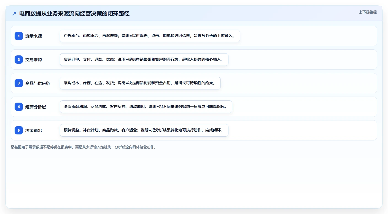388x214 pixels.
Task: Click the arrow icon beside the title
Action: (x=14, y=14)
